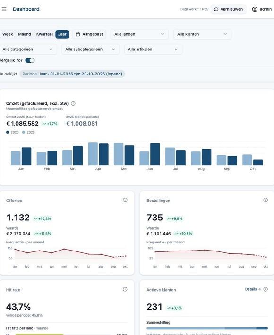
Task: Click the 'Hit rate per land' heading
Action: pos(19,328)
